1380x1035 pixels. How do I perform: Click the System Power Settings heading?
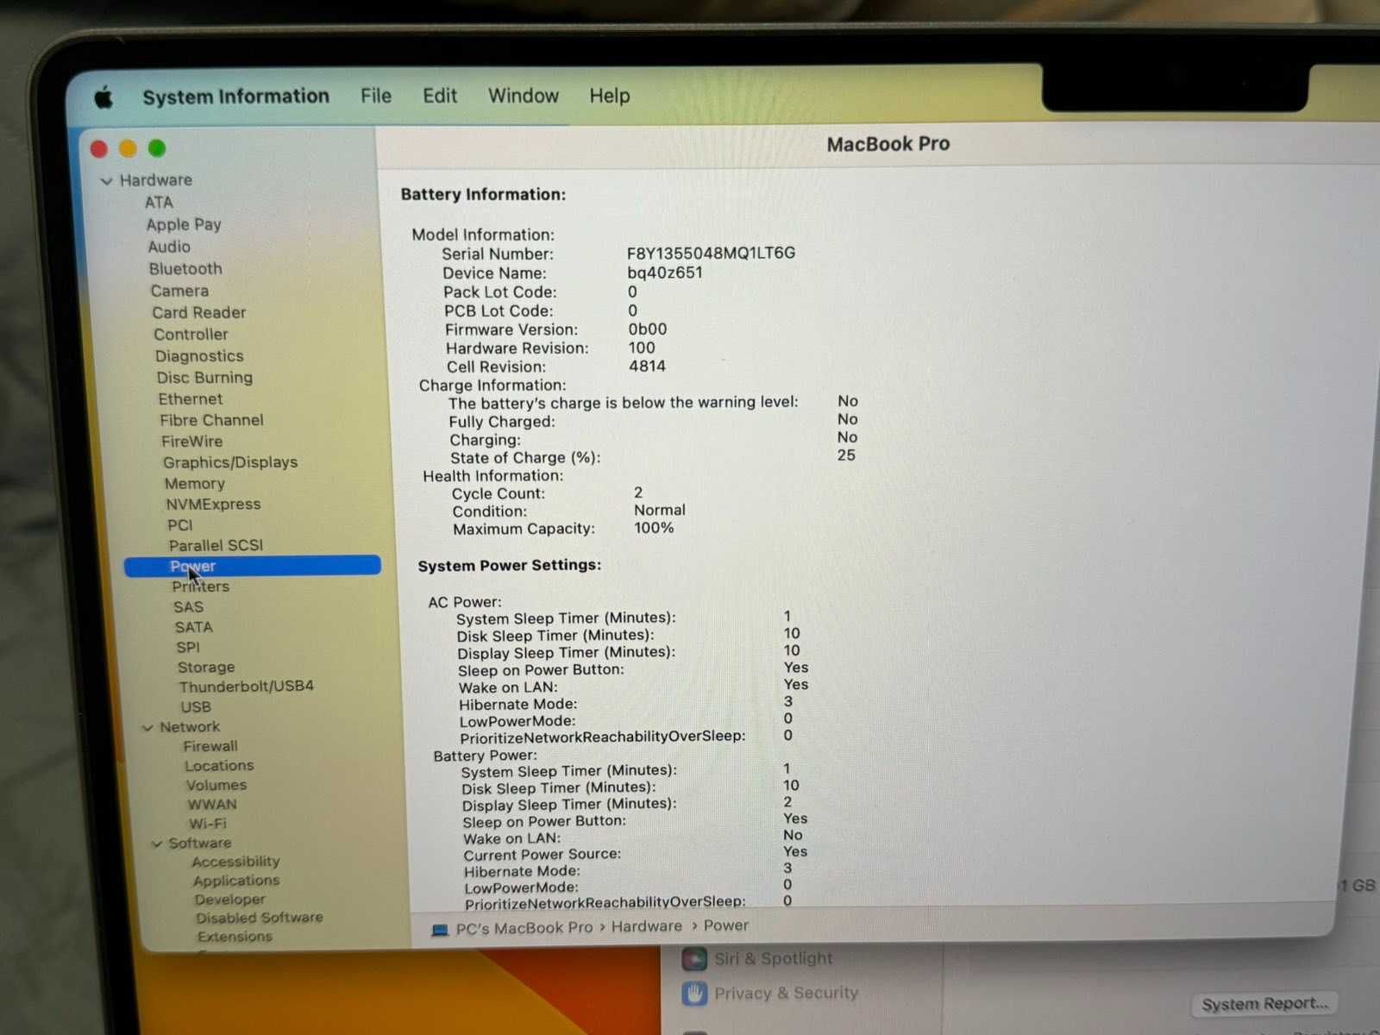point(510,566)
